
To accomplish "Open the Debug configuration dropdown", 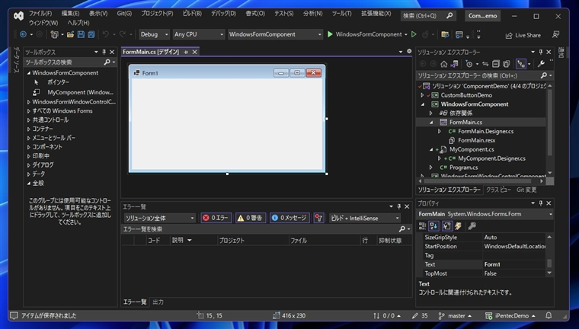I will 155,34.
